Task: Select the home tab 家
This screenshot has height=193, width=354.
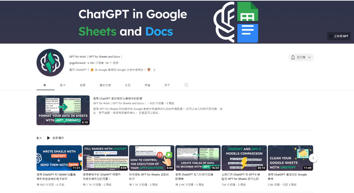Action: pyautogui.click(x=45, y=85)
